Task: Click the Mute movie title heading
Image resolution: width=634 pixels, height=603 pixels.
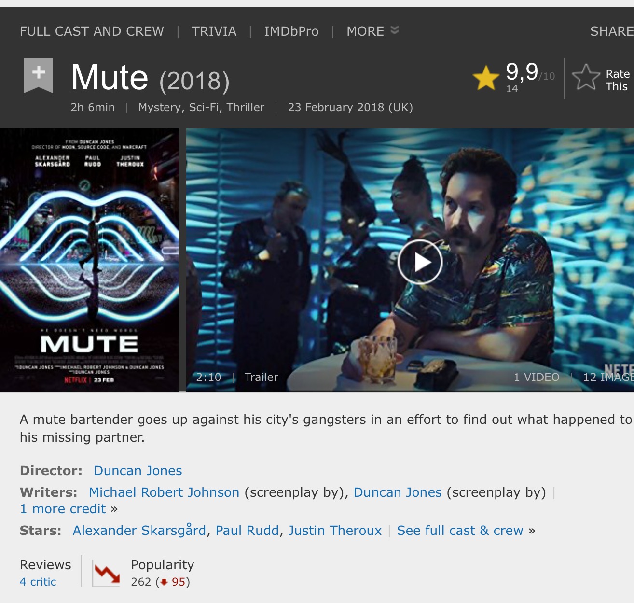Action: click(110, 77)
